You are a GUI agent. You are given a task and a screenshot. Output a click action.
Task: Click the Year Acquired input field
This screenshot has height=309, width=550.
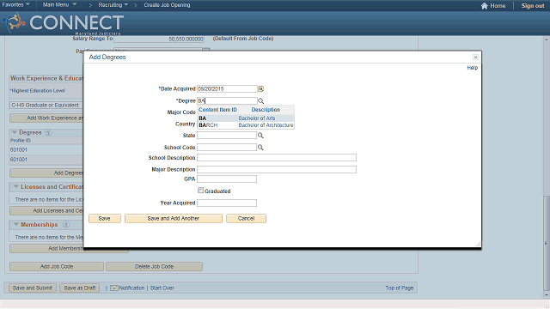[x=227, y=203]
